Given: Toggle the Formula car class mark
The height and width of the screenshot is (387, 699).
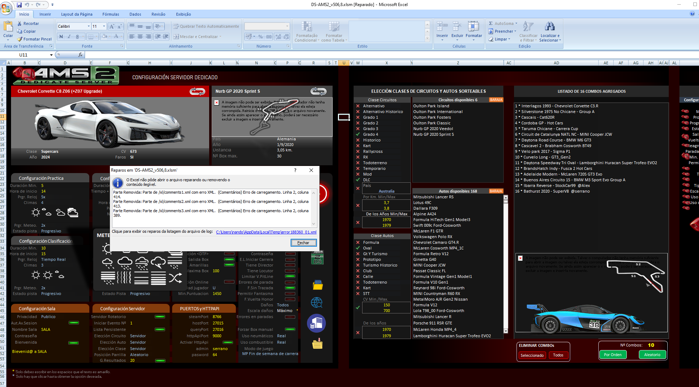Looking at the screenshot, I should pos(358,242).
